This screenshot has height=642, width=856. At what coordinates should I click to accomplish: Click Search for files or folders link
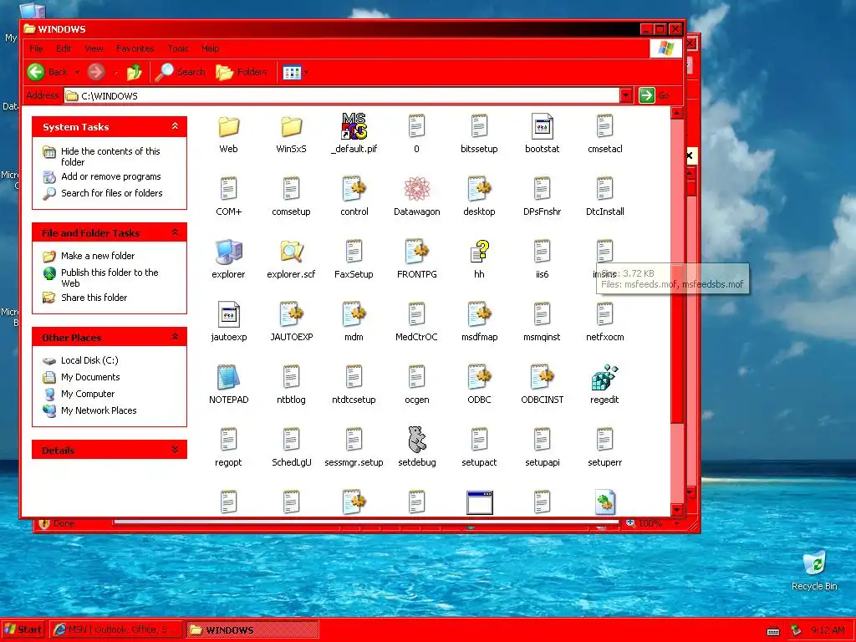click(112, 193)
